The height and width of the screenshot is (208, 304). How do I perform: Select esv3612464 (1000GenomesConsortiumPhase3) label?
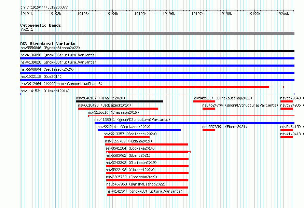(x=61, y=84)
